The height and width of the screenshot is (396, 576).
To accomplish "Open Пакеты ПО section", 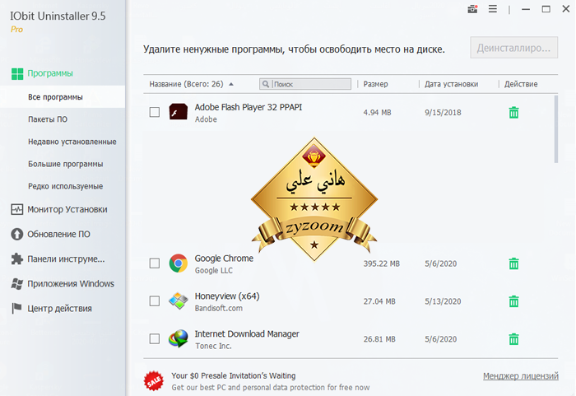I will tap(48, 119).
